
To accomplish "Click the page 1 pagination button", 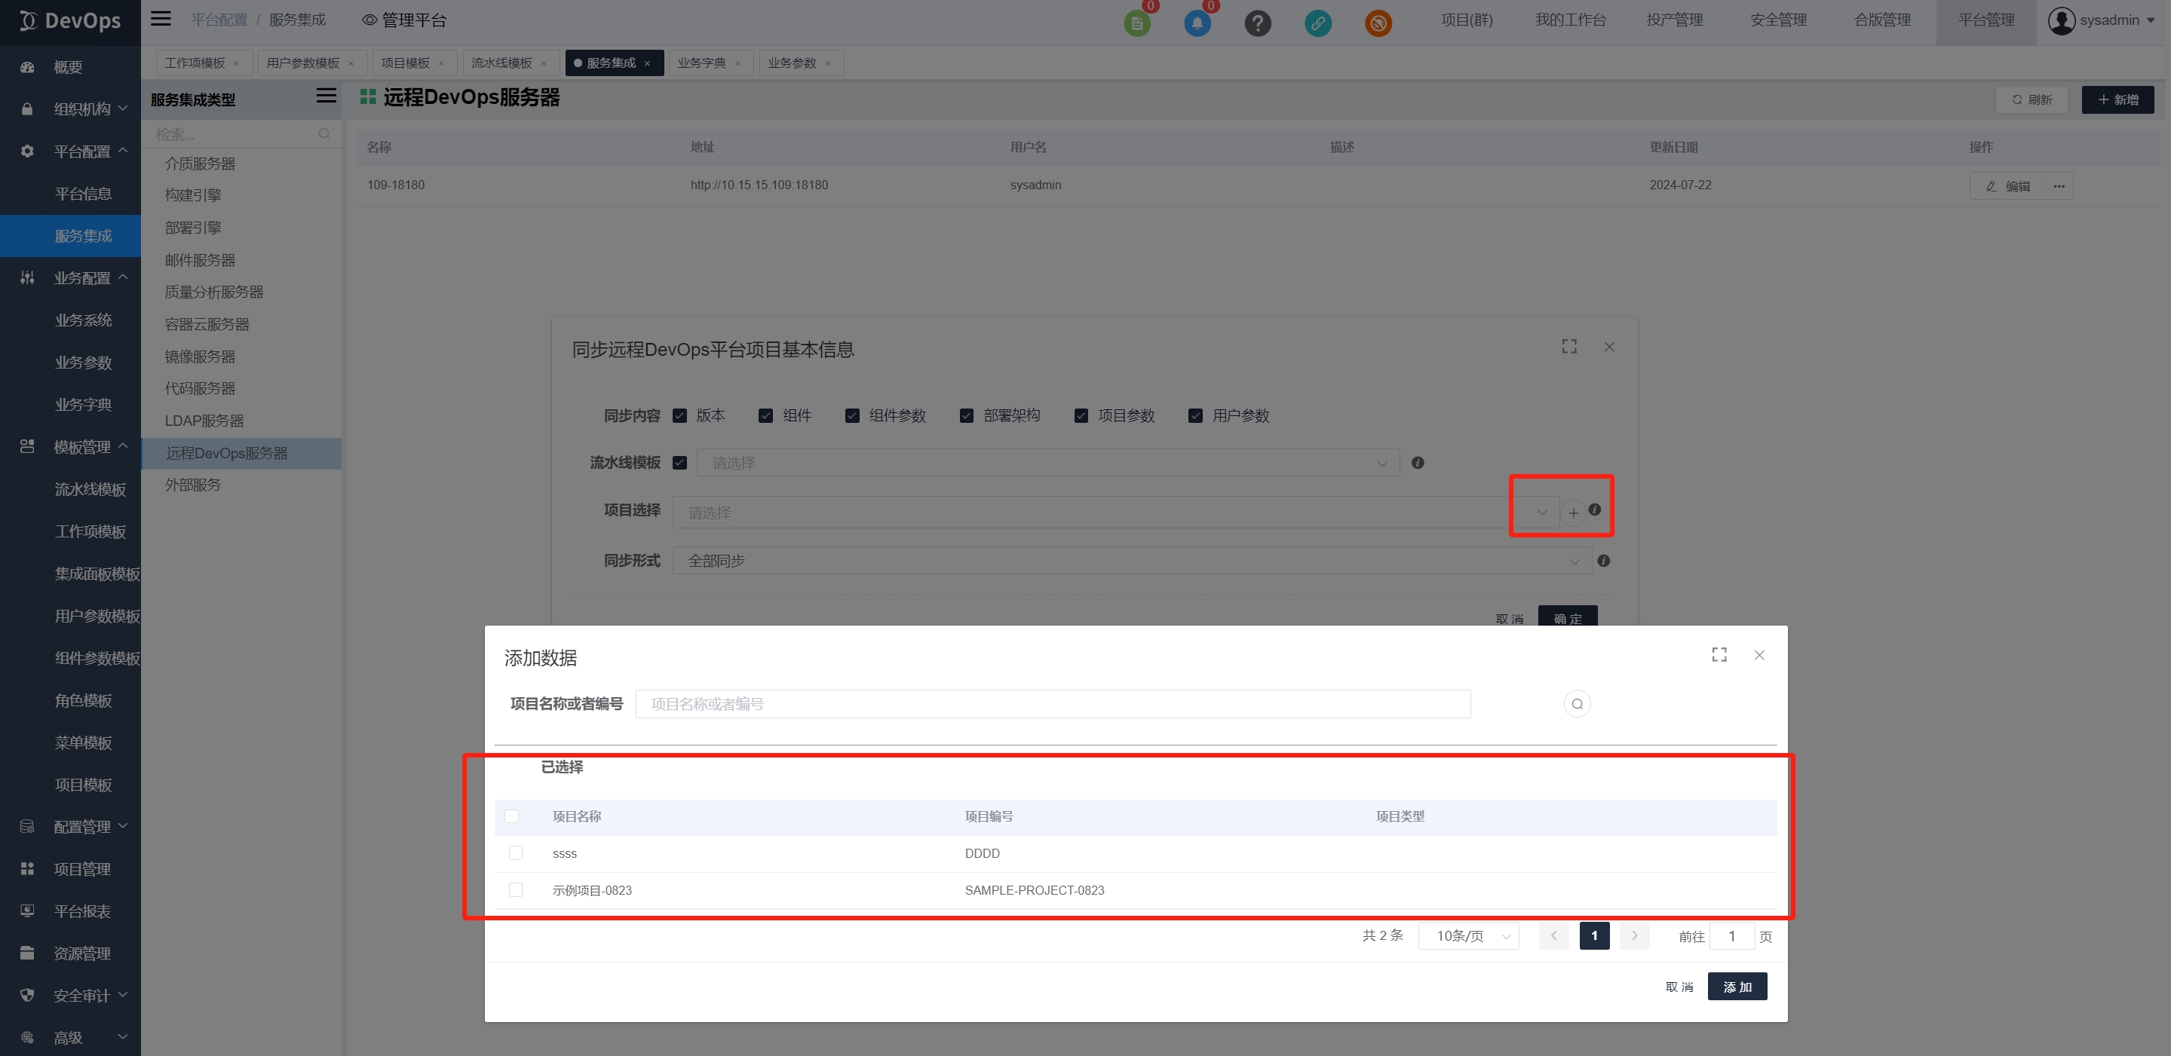I will click(x=1593, y=935).
